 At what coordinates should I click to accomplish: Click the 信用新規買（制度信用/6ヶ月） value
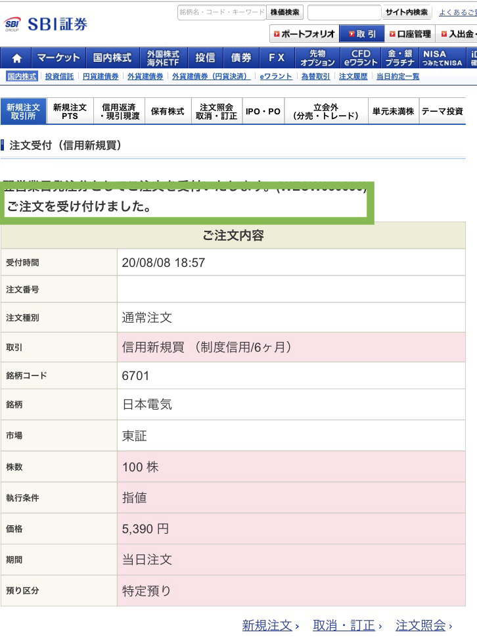206,347
